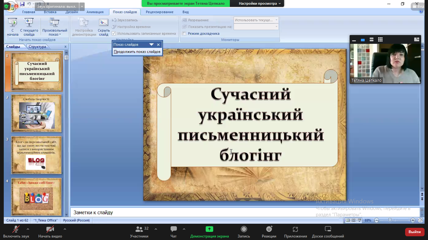Click Звукозапись narration option
Screen dimensions: 428x240
pyautogui.click(x=125, y=20)
